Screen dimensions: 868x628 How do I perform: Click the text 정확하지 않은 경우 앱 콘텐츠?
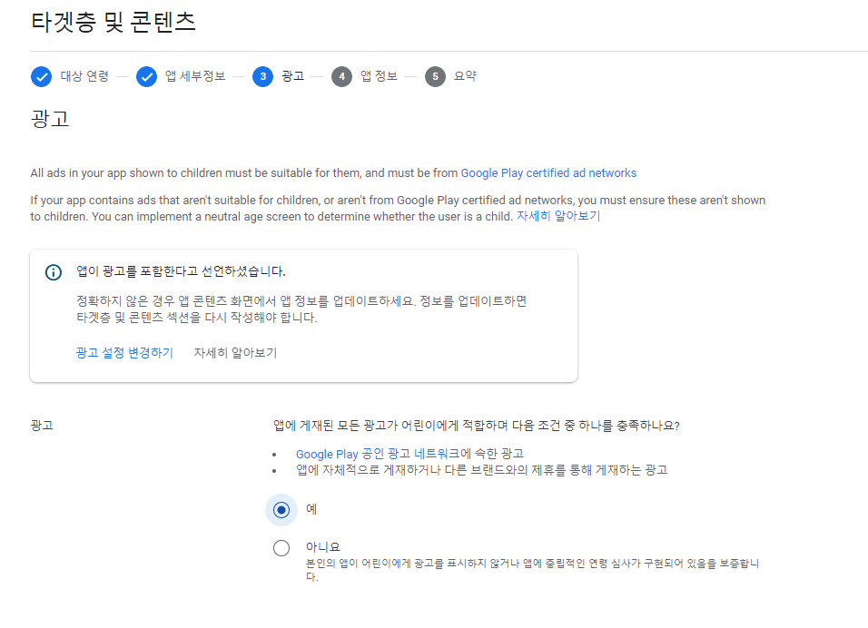click(x=301, y=309)
